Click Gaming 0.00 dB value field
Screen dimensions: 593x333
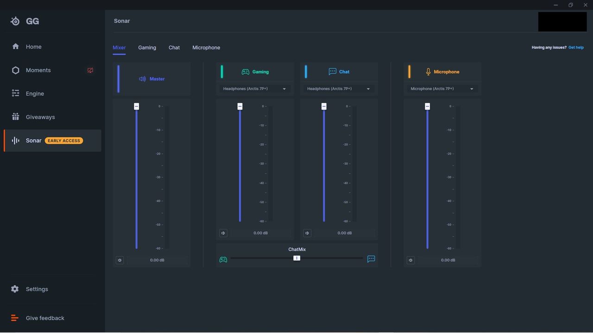click(260, 233)
